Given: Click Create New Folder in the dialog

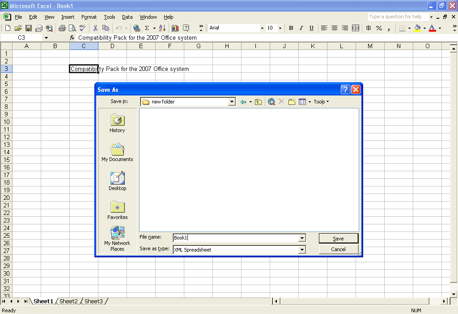Looking at the screenshot, I should click(x=292, y=101).
